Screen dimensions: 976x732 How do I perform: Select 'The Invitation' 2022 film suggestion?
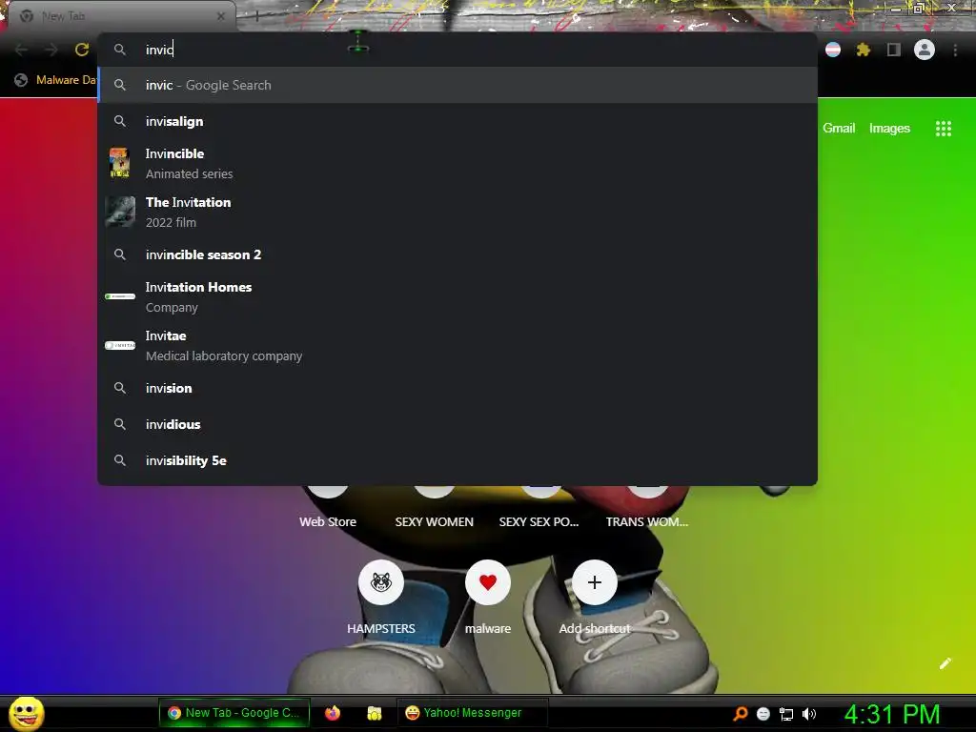[457, 212]
